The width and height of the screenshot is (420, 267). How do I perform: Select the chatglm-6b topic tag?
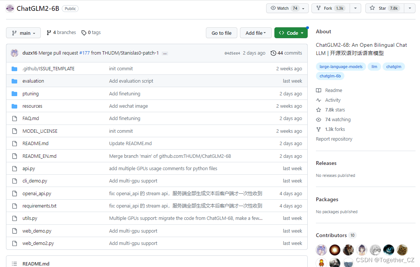330,76
